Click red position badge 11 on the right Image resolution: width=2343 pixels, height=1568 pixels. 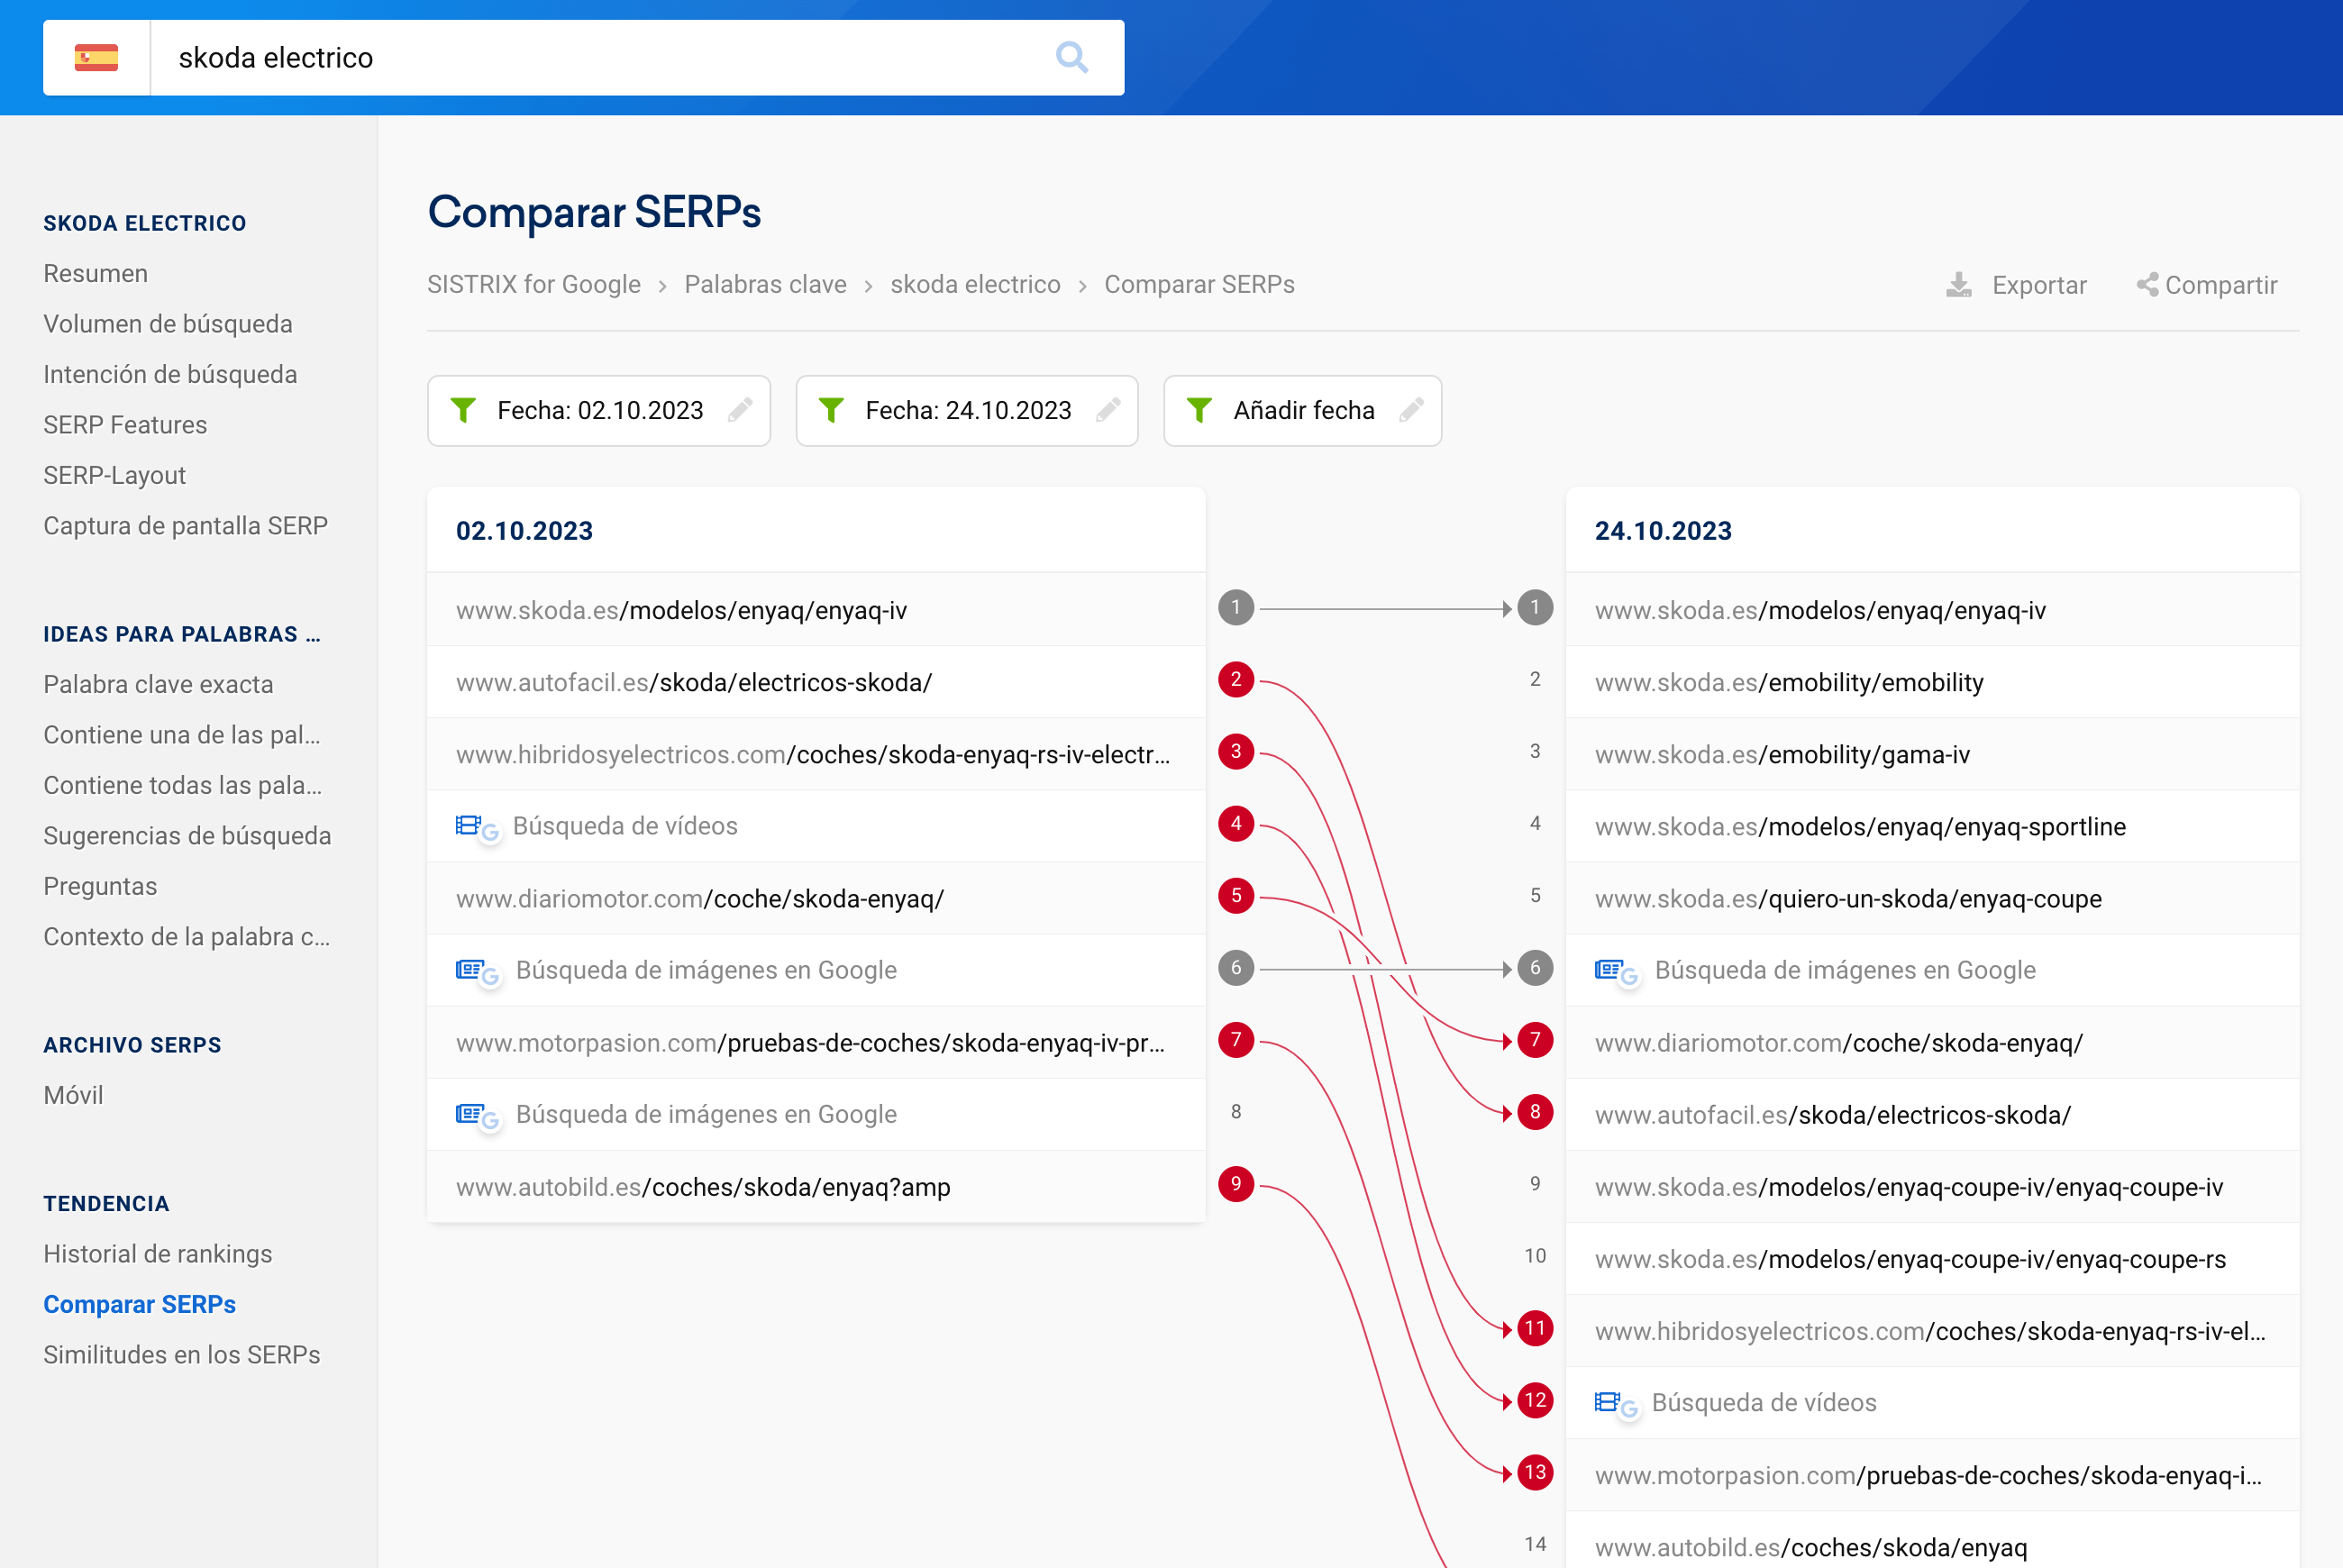(x=1535, y=1328)
